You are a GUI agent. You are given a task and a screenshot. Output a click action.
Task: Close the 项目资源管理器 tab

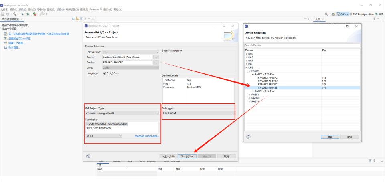[22, 19]
